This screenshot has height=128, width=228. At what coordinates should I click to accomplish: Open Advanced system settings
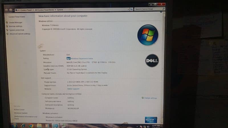pyautogui.click(x=20, y=34)
